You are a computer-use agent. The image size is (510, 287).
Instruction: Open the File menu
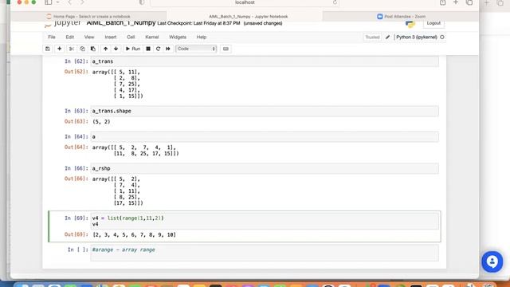coord(52,37)
